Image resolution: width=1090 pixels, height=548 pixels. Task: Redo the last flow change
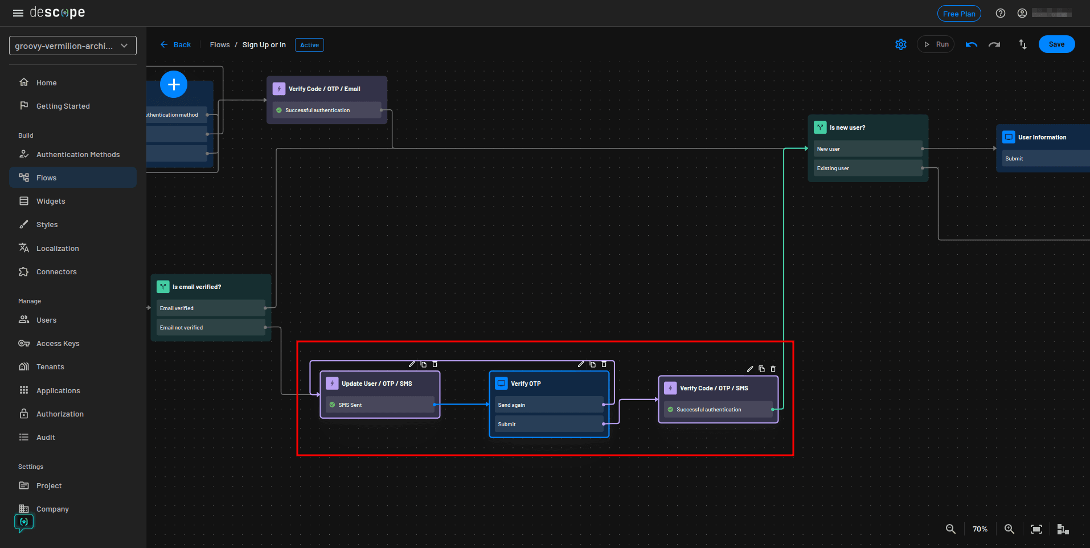click(994, 44)
